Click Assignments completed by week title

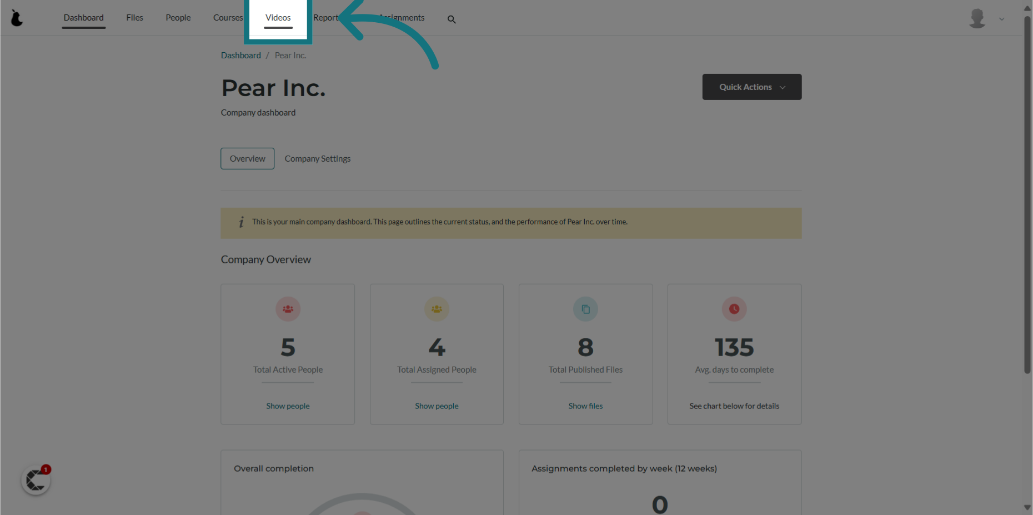624,468
